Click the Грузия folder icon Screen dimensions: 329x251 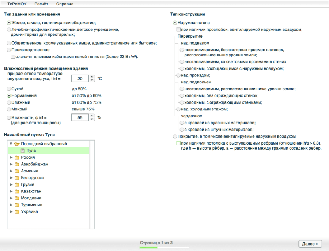pos(17,184)
